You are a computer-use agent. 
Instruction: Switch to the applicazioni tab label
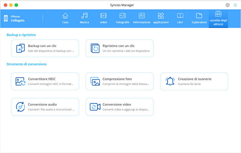point(161,22)
